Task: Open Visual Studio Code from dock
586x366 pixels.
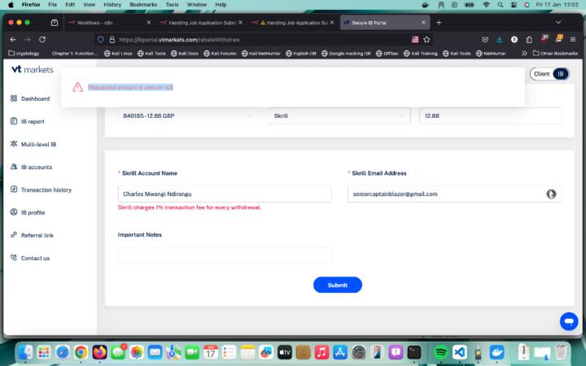Action: [x=459, y=352]
